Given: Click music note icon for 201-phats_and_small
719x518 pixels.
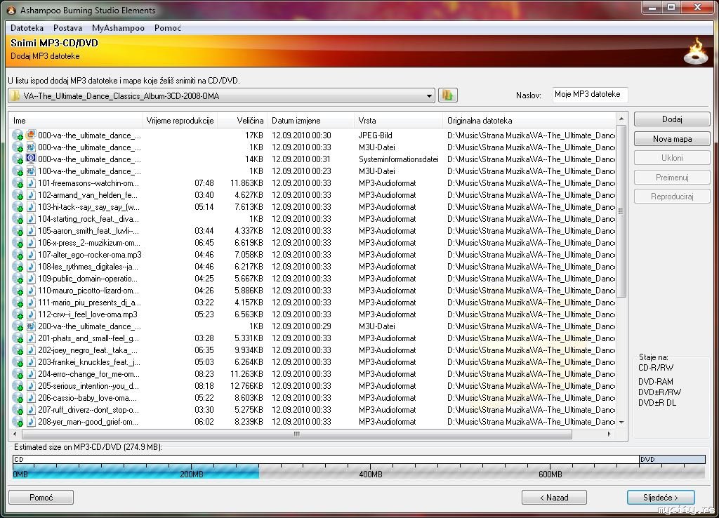Looking at the screenshot, I should 31,338.
